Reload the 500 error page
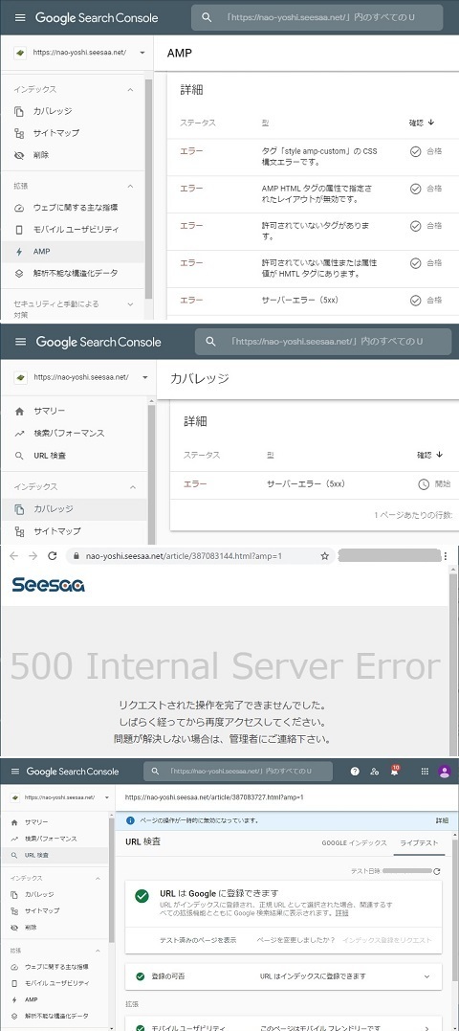 click(52, 555)
